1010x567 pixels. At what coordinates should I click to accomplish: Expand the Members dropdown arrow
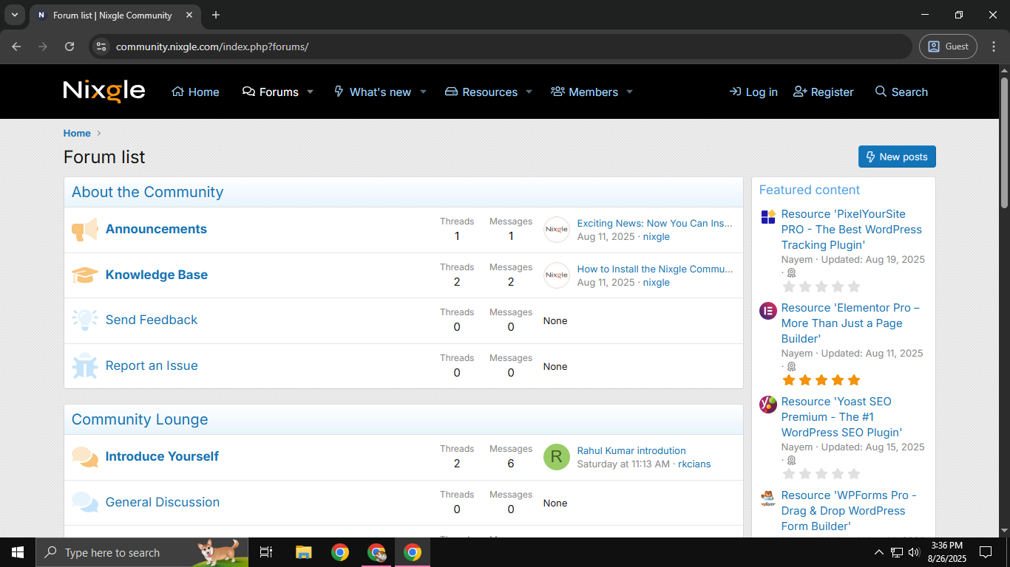[x=629, y=92]
